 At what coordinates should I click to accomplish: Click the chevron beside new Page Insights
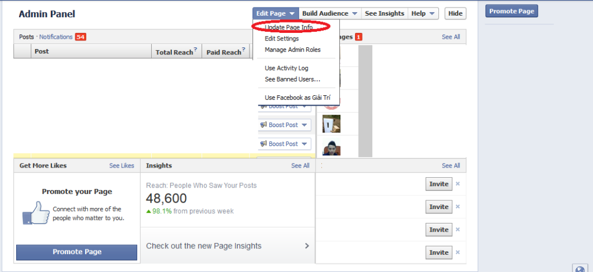[307, 246]
